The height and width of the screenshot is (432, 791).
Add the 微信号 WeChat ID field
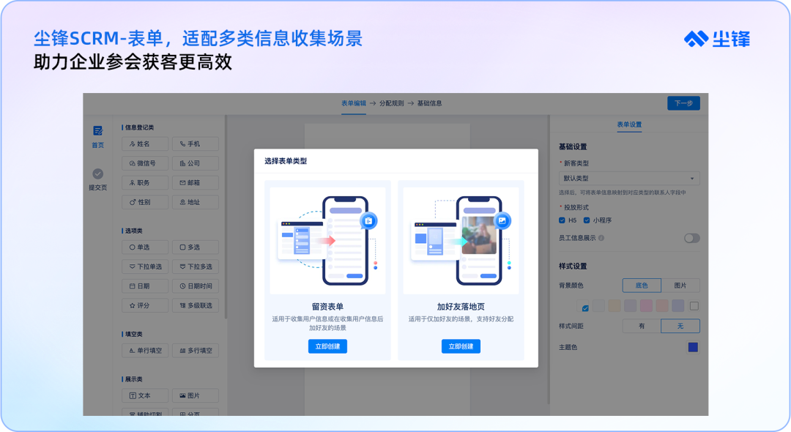coord(145,163)
